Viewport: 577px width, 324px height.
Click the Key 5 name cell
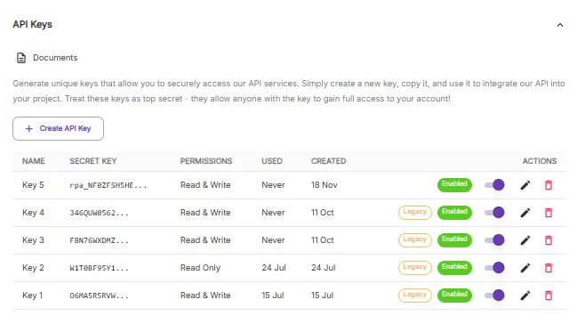33,185
